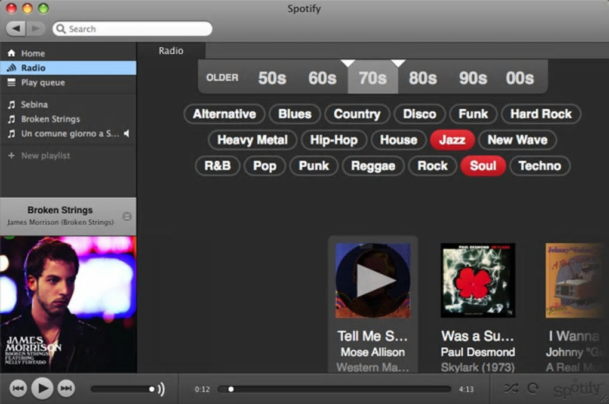Toggle the Alternative genre
609x404 pixels.
224,114
